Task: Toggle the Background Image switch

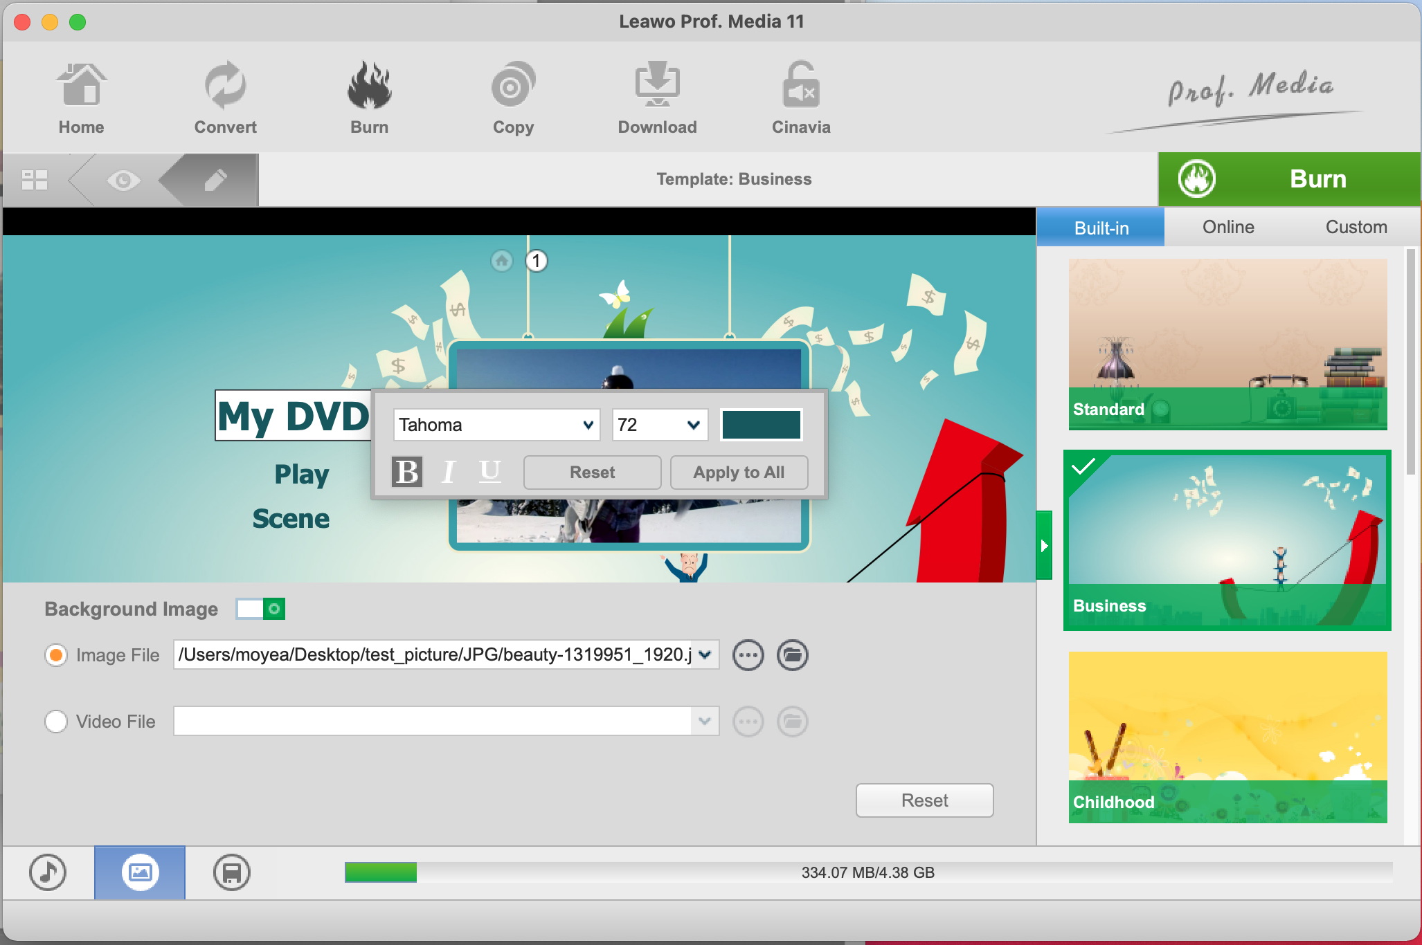Action: (x=260, y=609)
